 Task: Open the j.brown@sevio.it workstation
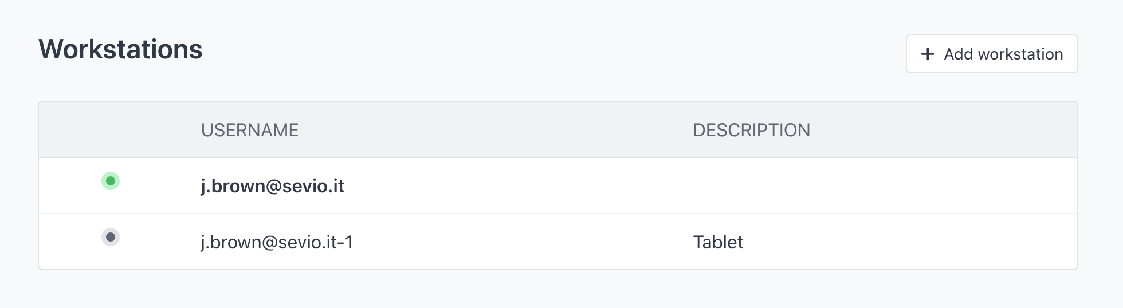tap(273, 186)
